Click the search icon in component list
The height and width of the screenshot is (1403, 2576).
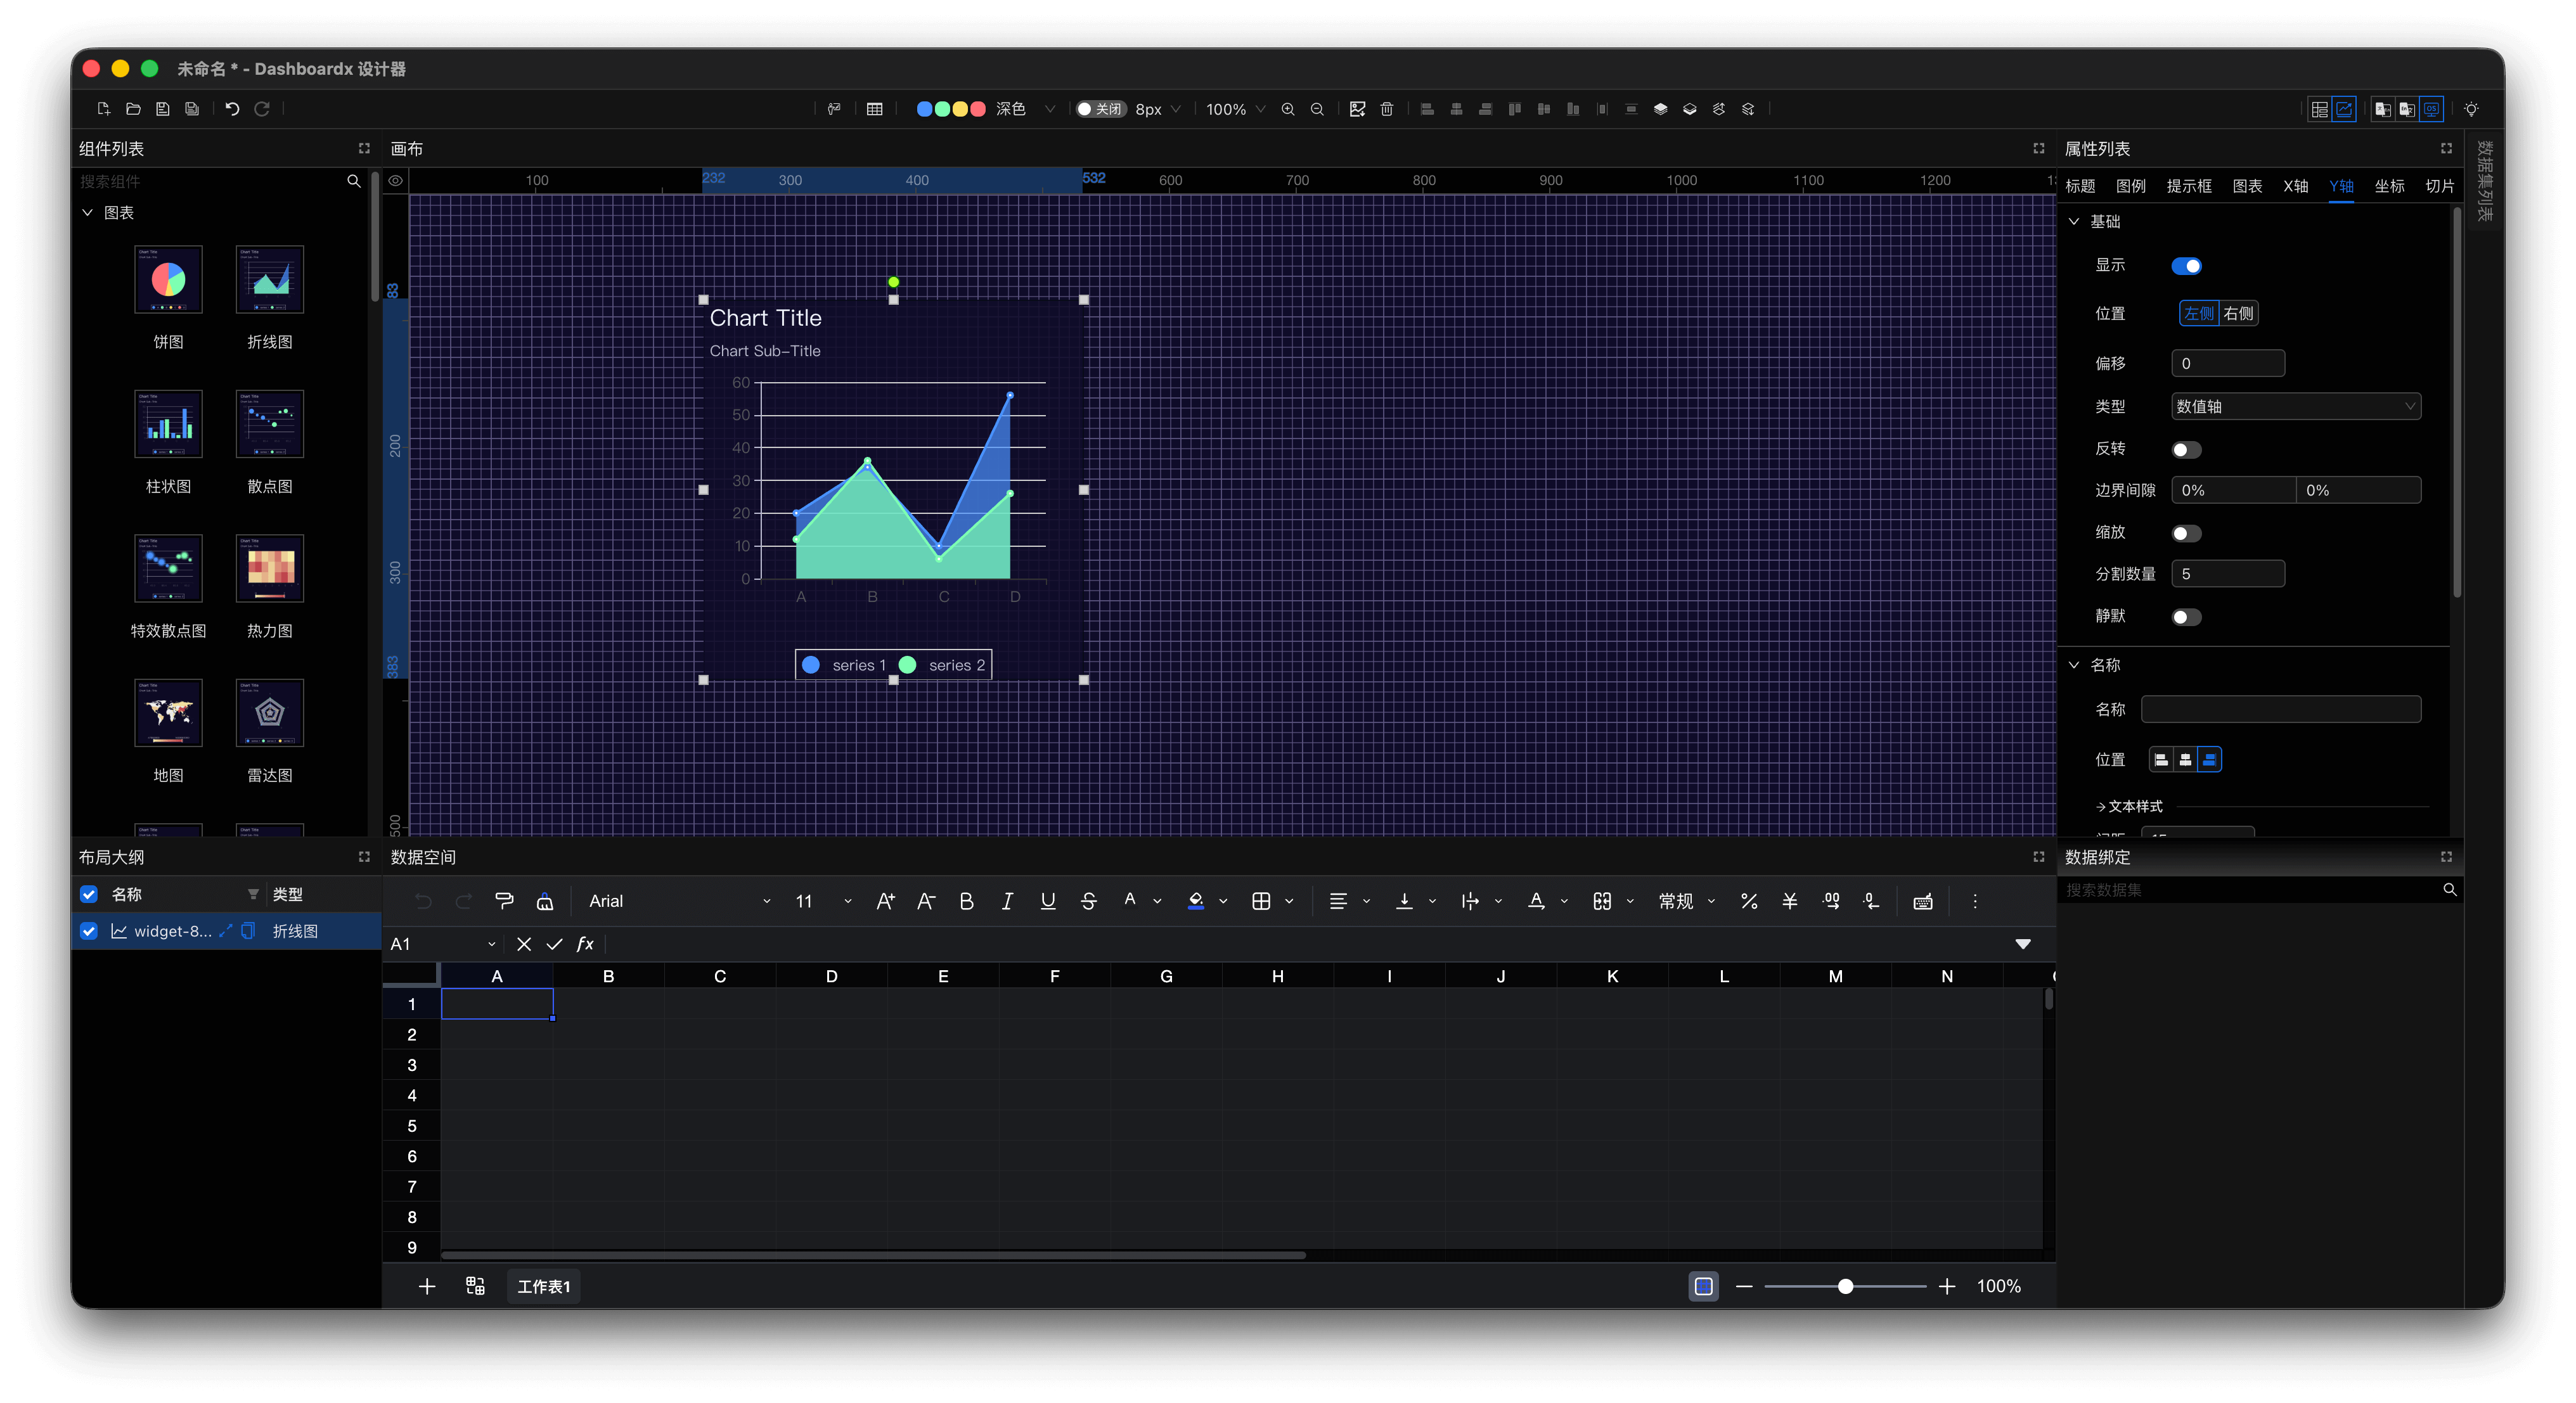pos(354,181)
